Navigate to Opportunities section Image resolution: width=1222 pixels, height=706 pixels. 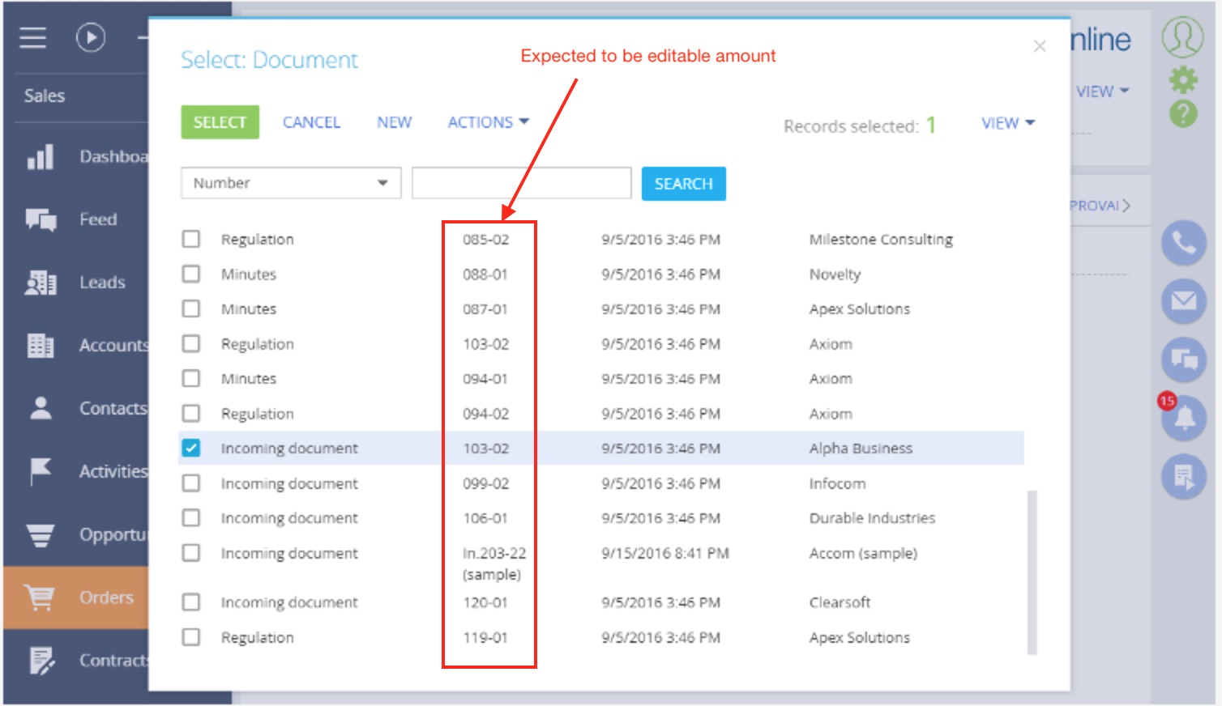point(113,534)
